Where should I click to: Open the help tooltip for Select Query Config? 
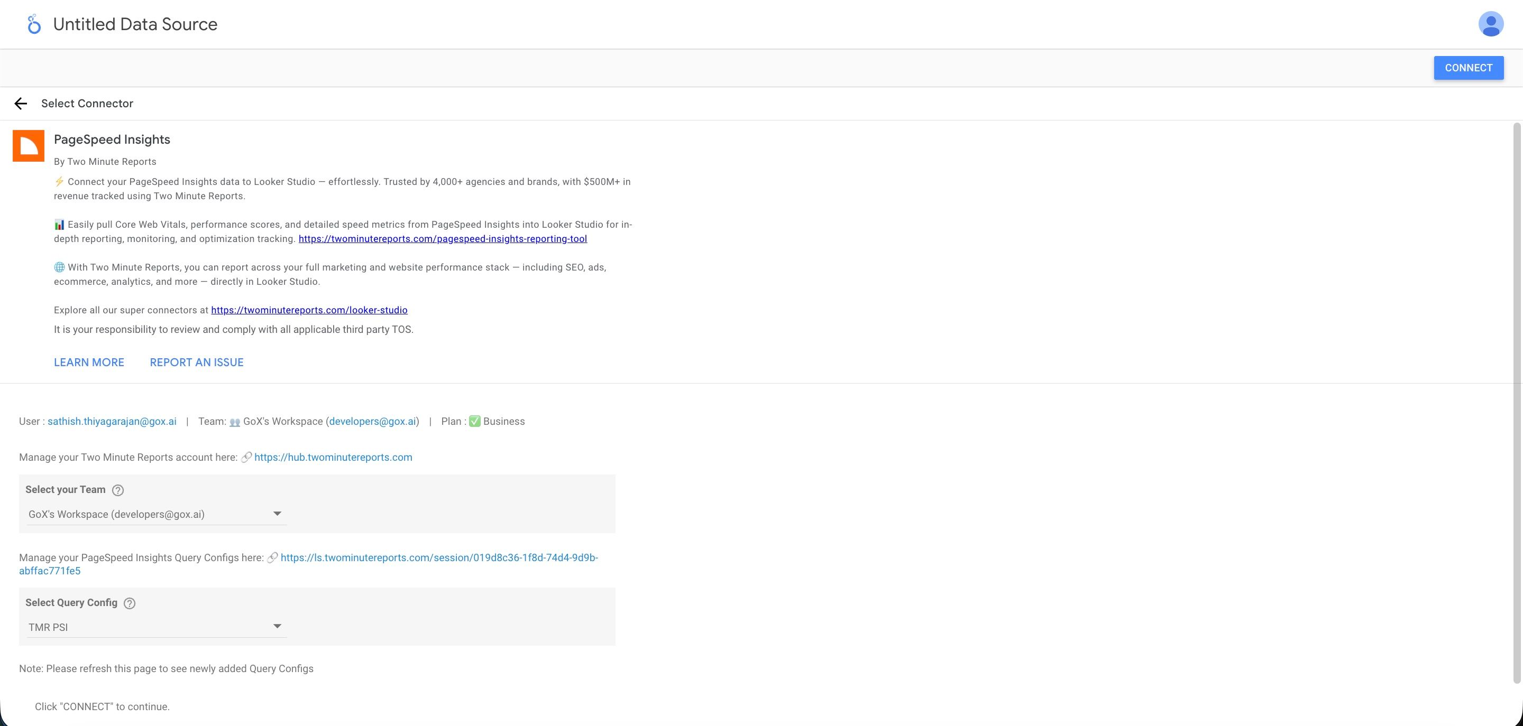pos(129,603)
